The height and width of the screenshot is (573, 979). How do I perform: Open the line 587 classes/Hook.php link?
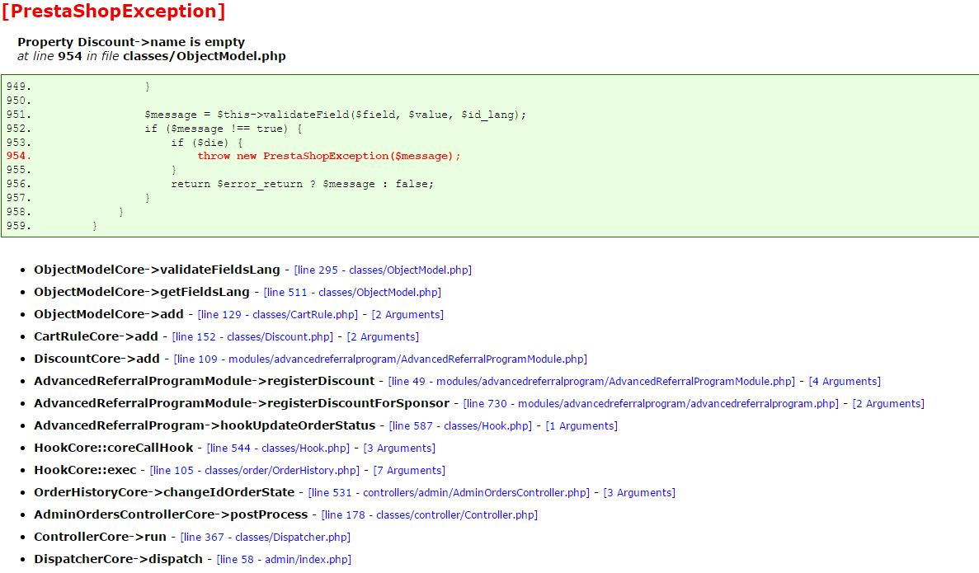tap(461, 426)
